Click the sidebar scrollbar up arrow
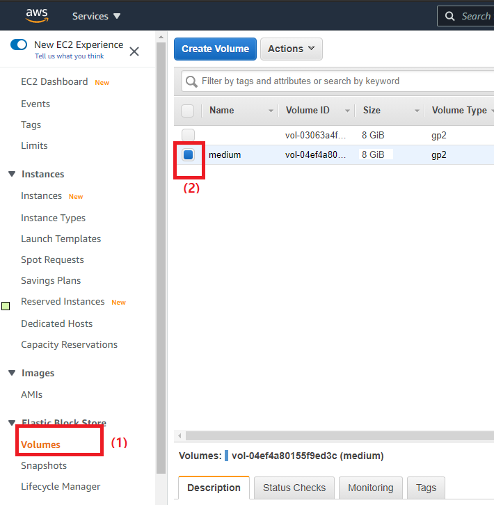Image resolution: width=494 pixels, height=505 pixels. click(161, 37)
